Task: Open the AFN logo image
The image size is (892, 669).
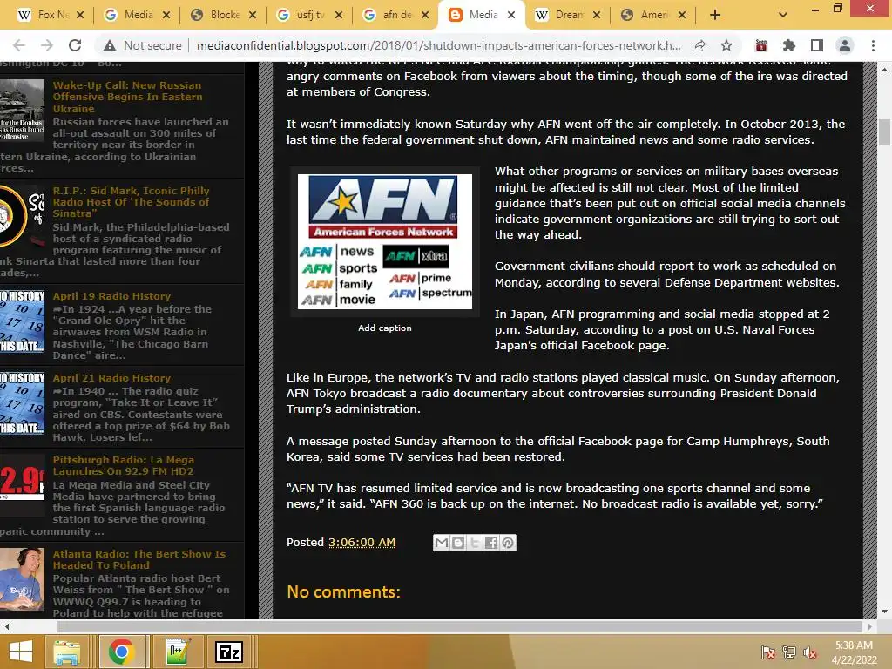Action: [385, 242]
